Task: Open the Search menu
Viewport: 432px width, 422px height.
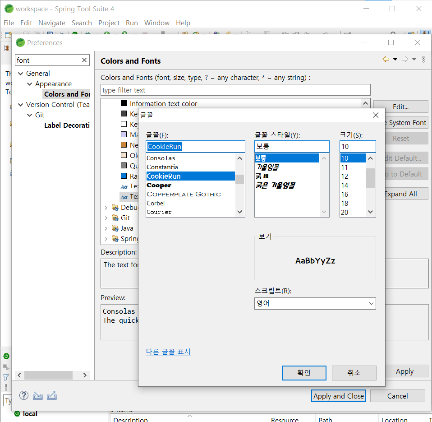Action: [82, 23]
